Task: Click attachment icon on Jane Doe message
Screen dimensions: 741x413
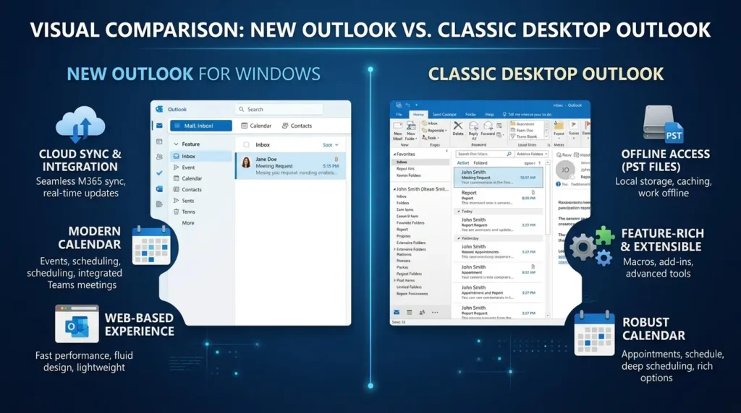Action: click(336, 160)
